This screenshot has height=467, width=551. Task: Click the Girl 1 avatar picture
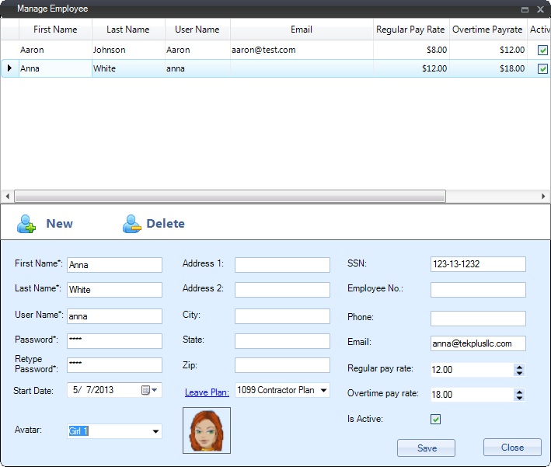coord(206,430)
